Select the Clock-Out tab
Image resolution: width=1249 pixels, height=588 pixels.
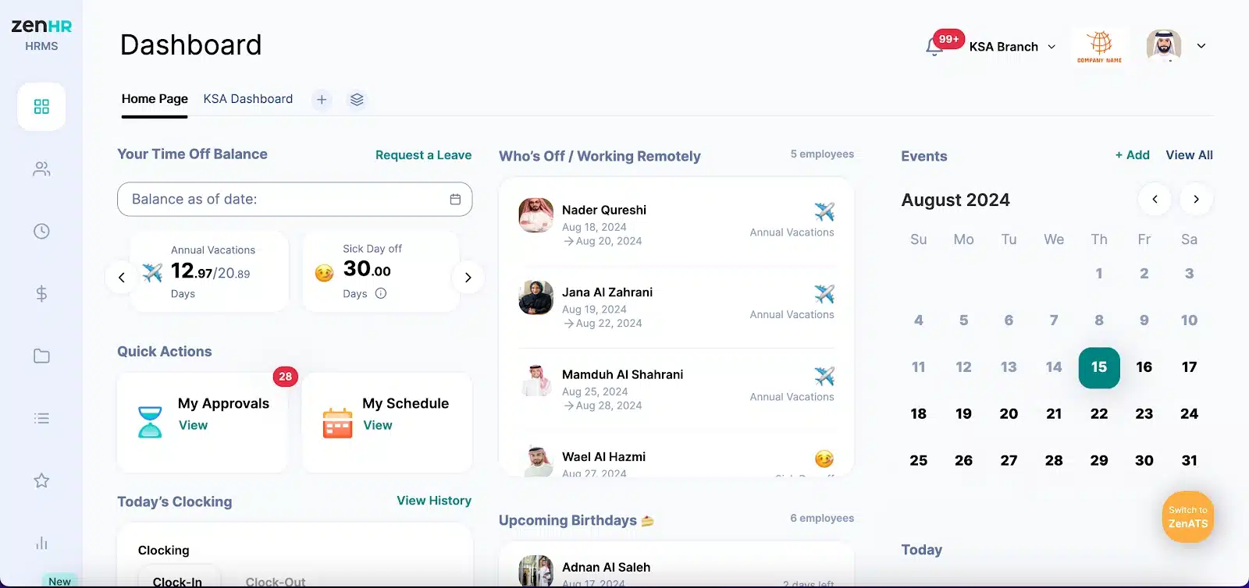coord(276,581)
